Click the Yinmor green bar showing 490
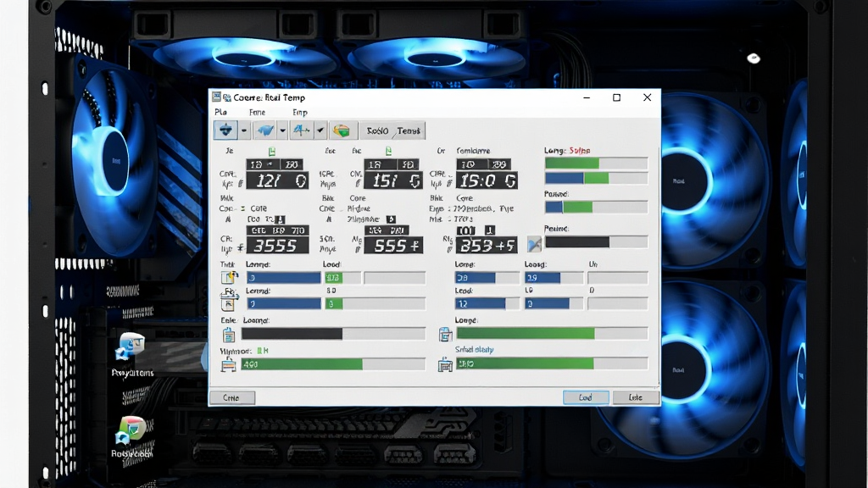 [x=333, y=364]
